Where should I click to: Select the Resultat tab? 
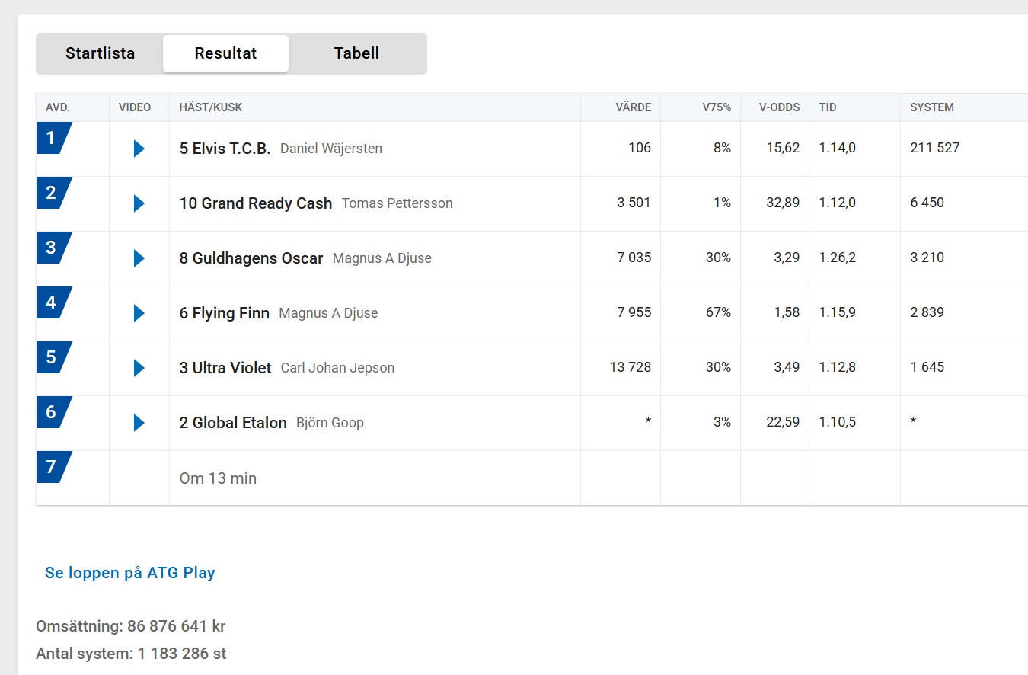[x=225, y=53]
